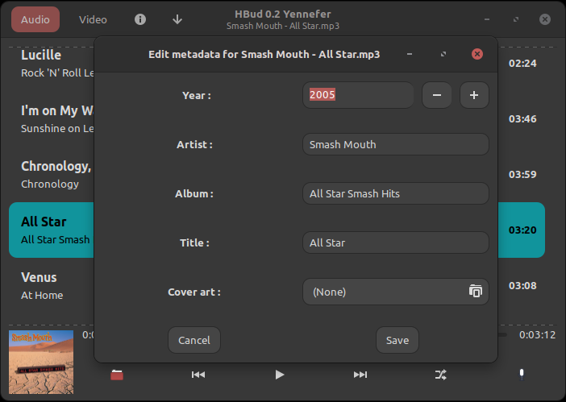This screenshot has height=402, width=566.
Task: Select the Lucille track in playlist
Action: tap(52, 64)
